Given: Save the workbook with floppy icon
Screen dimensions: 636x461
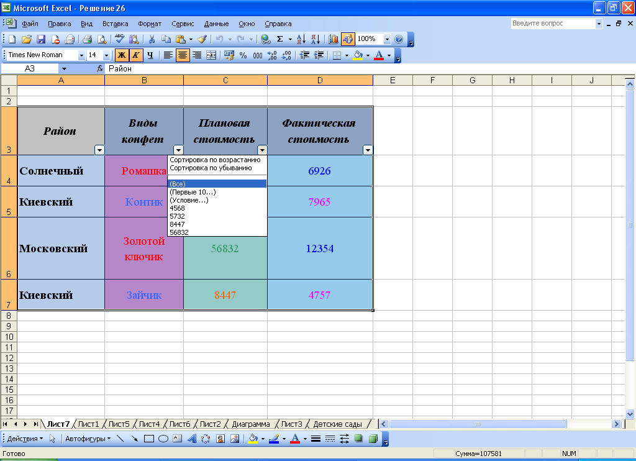Looking at the screenshot, I should pyautogui.click(x=41, y=39).
